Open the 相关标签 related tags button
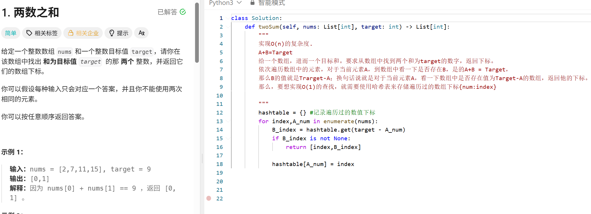 tap(42, 33)
